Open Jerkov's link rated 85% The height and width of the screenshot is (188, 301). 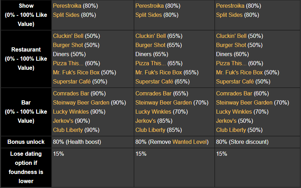click(x=145, y=121)
